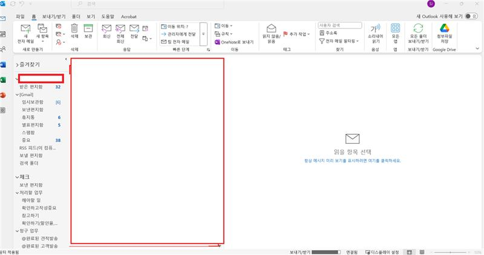Open the more respond options dropdown
Image resolution: width=484 pixels, height=255 pixels.
pyautogui.click(x=147, y=39)
